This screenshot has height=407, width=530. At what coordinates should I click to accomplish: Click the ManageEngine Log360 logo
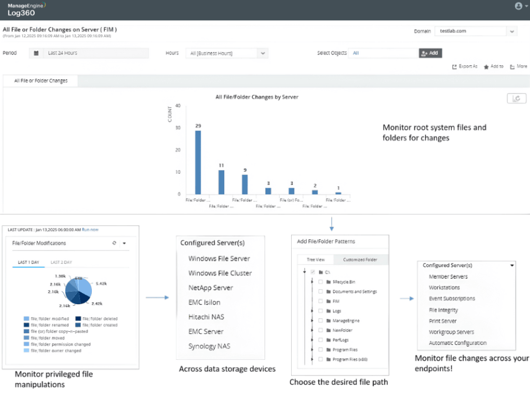(26, 10)
